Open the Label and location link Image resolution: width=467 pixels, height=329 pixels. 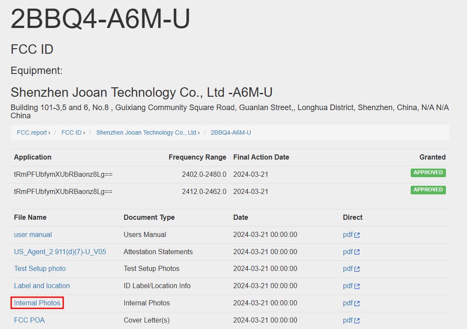click(x=42, y=286)
